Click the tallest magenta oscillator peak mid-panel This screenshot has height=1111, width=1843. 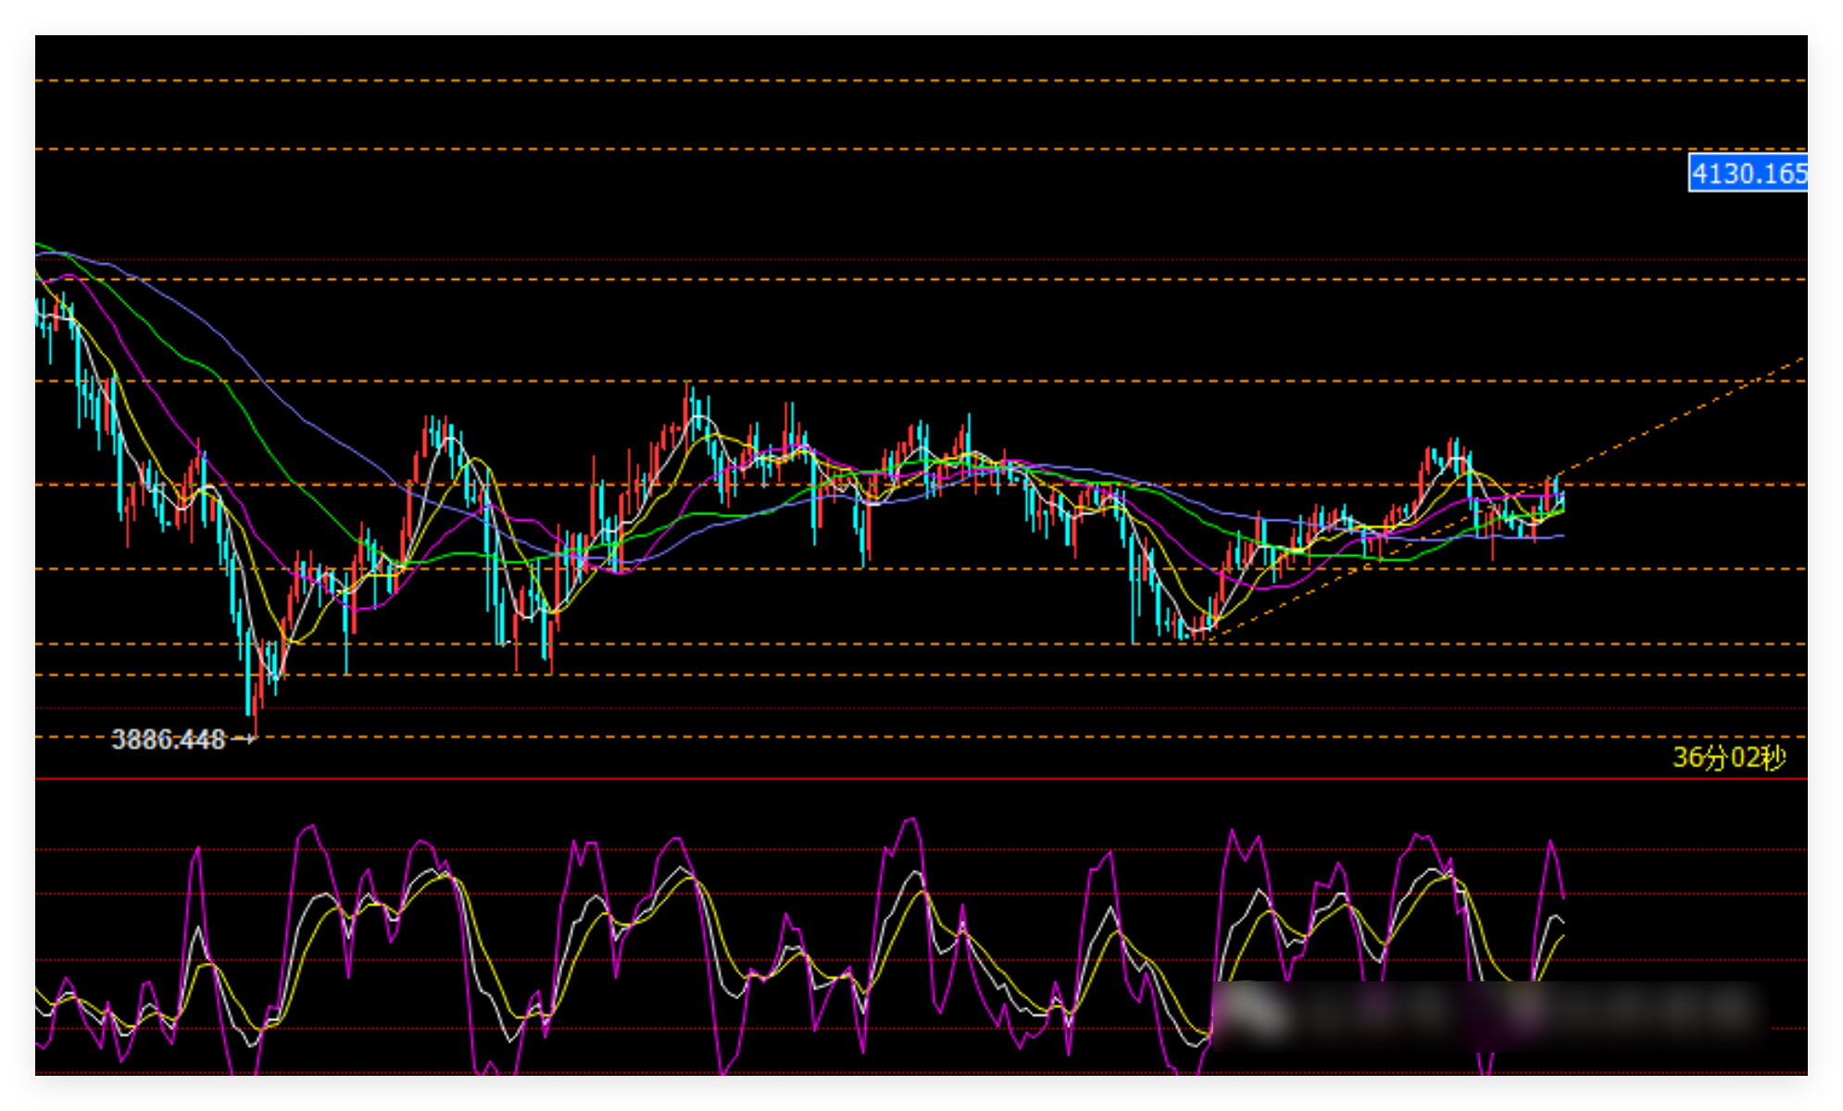911,820
